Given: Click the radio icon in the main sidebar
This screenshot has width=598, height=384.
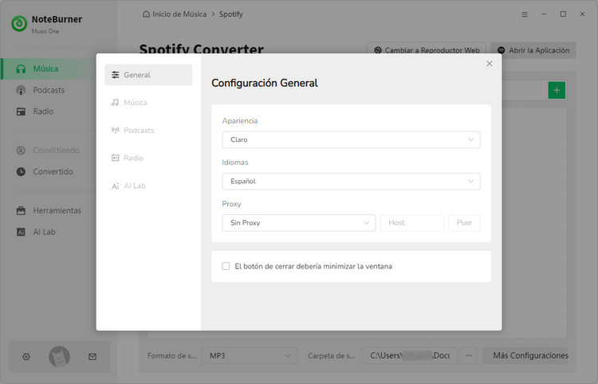Looking at the screenshot, I should tap(21, 112).
